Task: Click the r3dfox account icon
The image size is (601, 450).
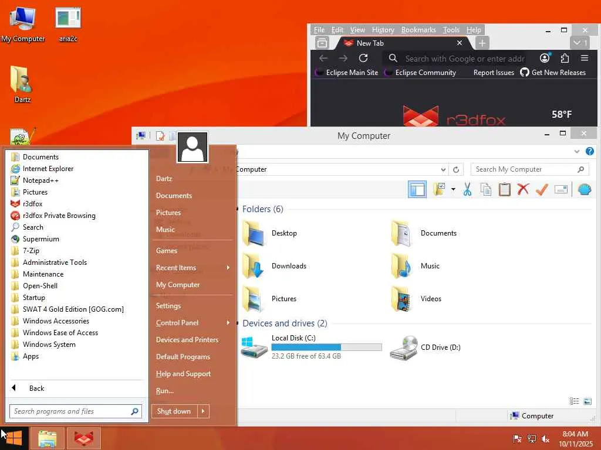Action: [x=545, y=58]
